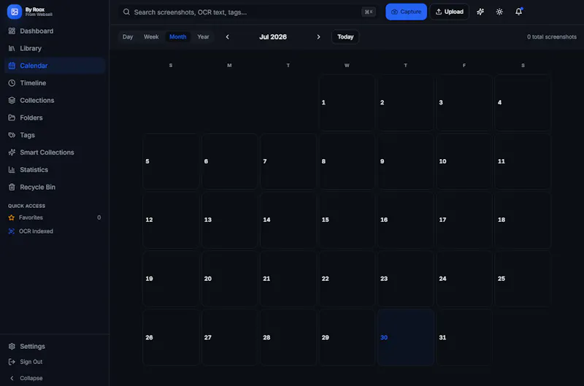Open the Favorites quick access label
The height and width of the screenshot is (386, 584).
click(x=31, y=217)
